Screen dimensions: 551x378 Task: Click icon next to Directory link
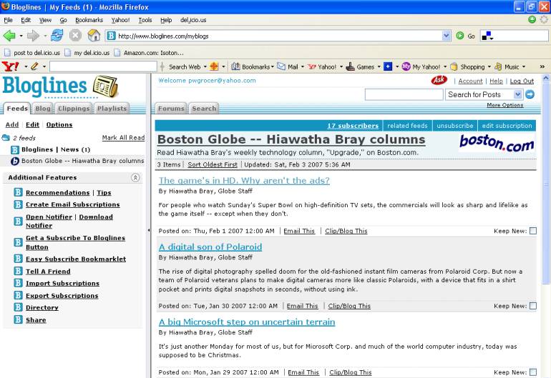click(x=19, y=307)
